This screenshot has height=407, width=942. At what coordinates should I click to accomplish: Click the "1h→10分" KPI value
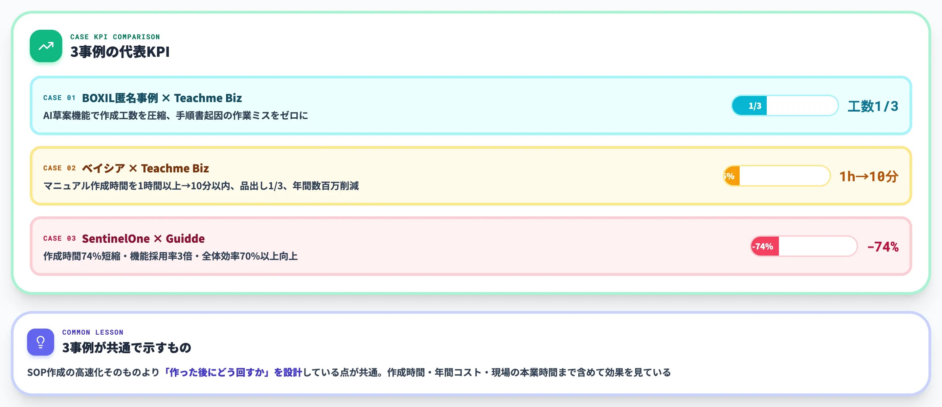(x=869, y=176)
